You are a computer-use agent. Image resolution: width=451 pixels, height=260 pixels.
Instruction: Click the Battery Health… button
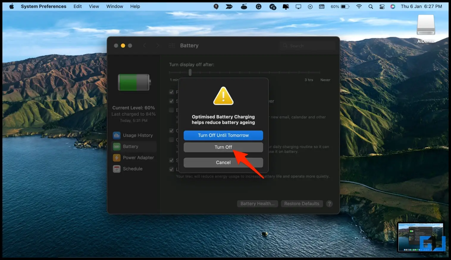tap(258, 204)
